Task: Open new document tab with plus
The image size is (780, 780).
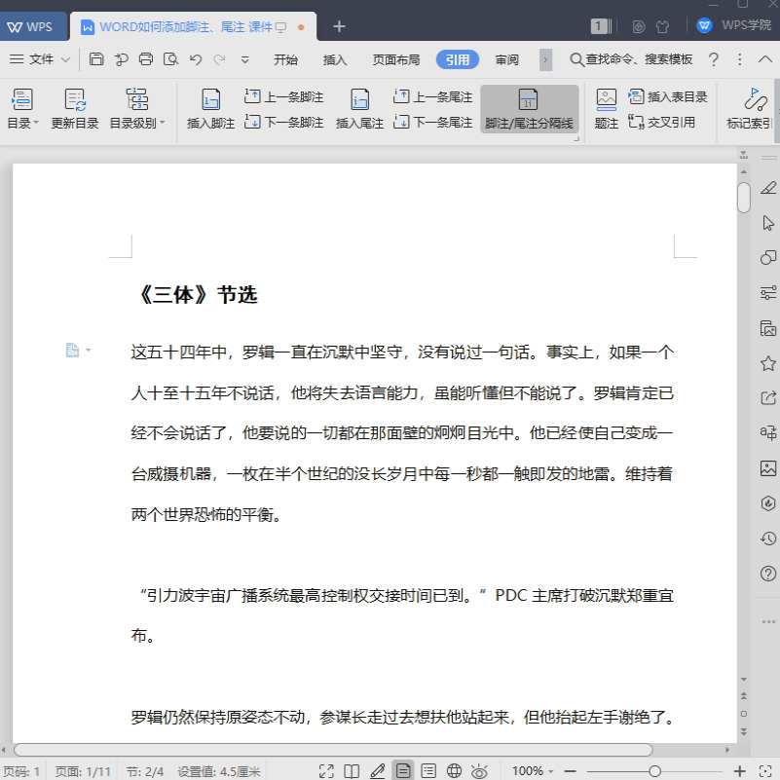Action: click(x=339, y=26)
